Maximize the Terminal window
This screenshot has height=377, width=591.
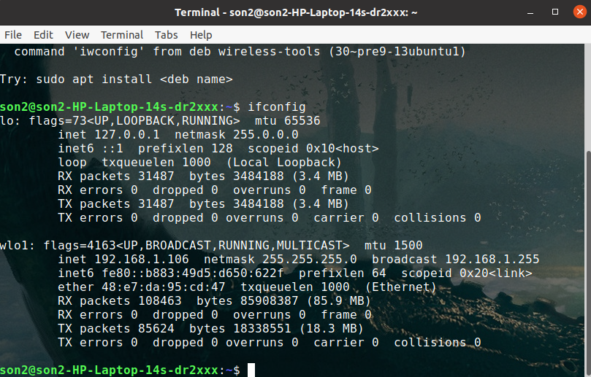click(555, 12)
